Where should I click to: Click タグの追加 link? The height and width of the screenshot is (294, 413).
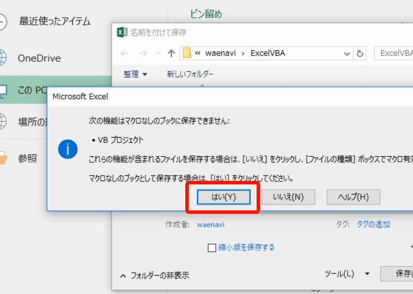point(373,225)
